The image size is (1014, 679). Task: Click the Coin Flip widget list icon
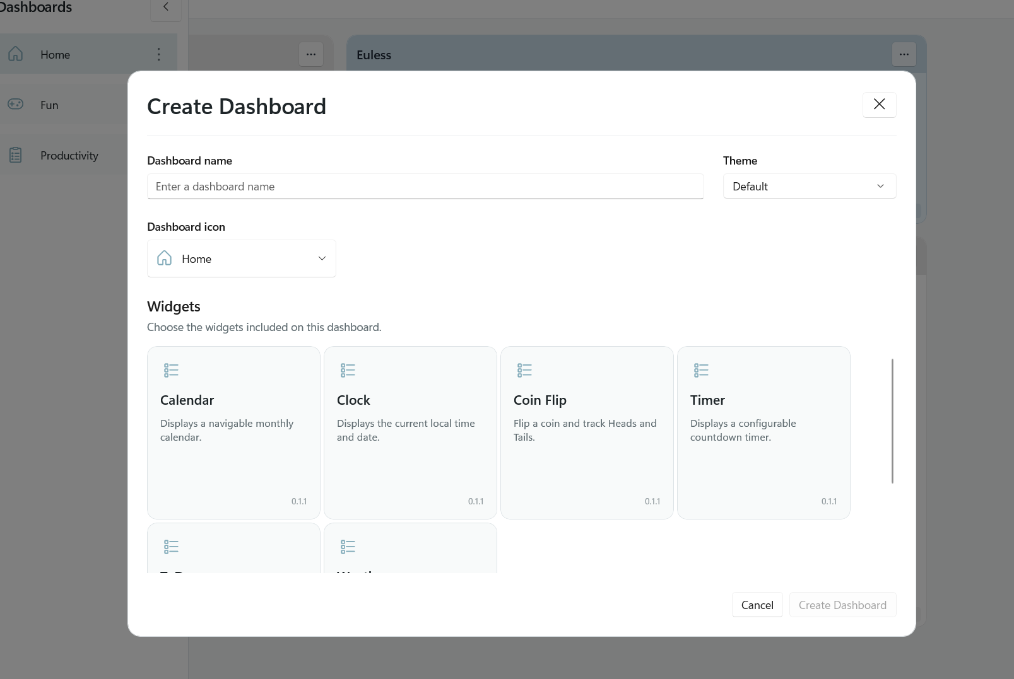[x=524, y=370]
